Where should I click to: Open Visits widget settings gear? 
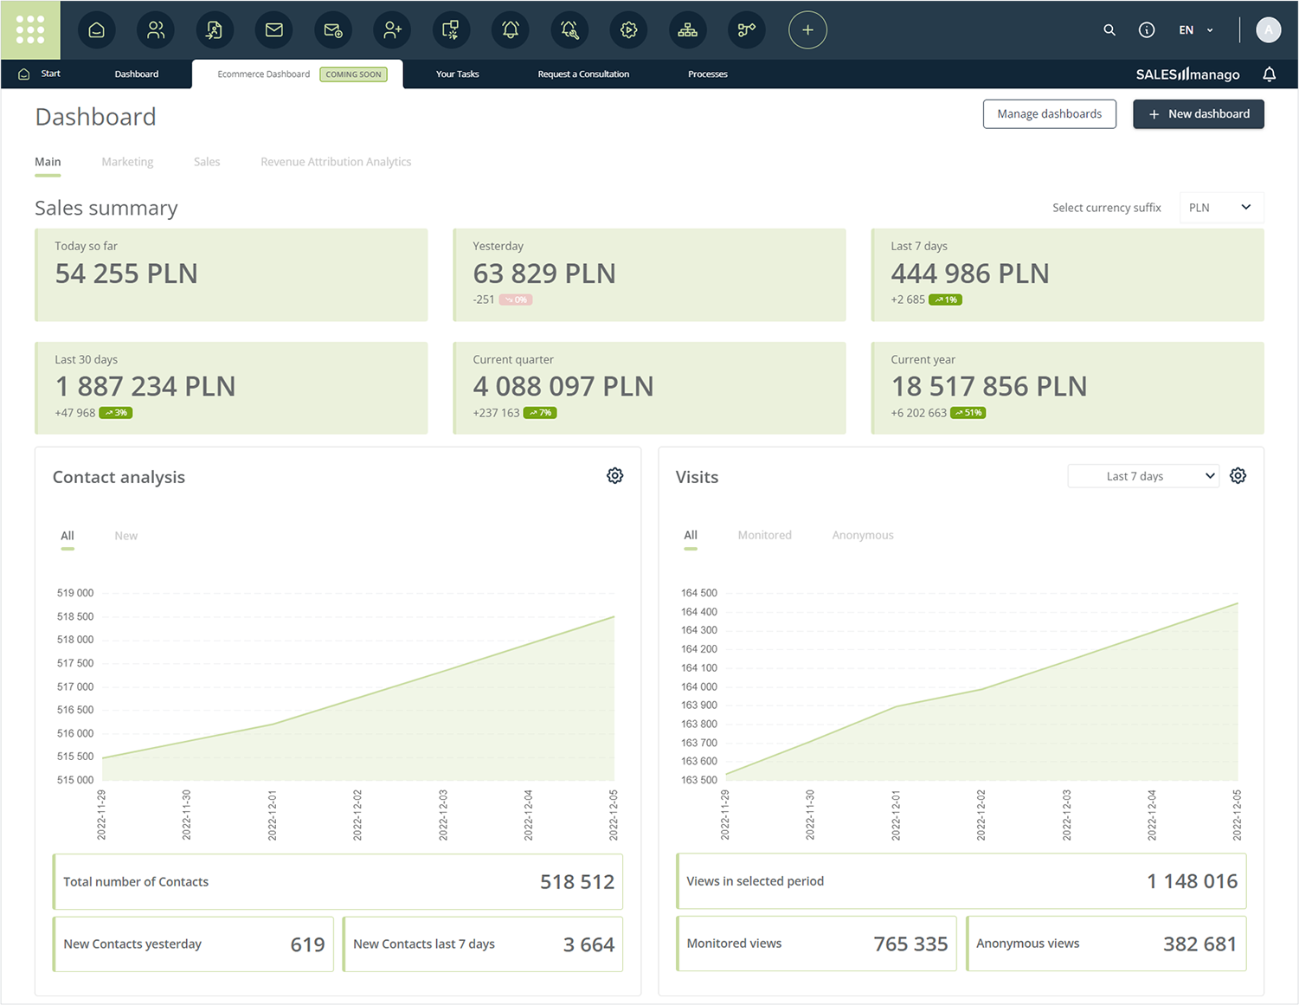tap(1238, 476)
